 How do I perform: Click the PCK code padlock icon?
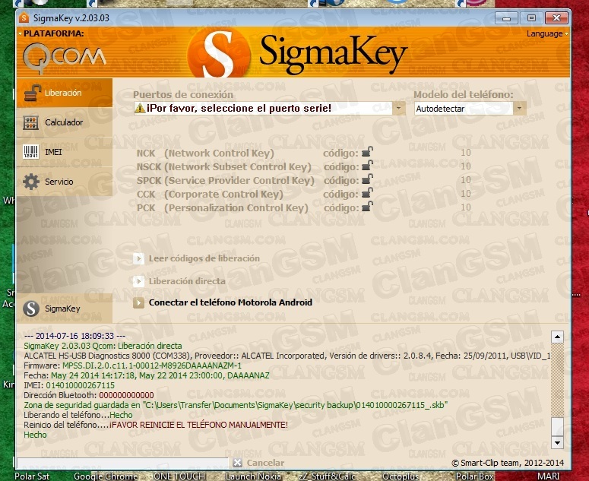click(x=367, y=207)
